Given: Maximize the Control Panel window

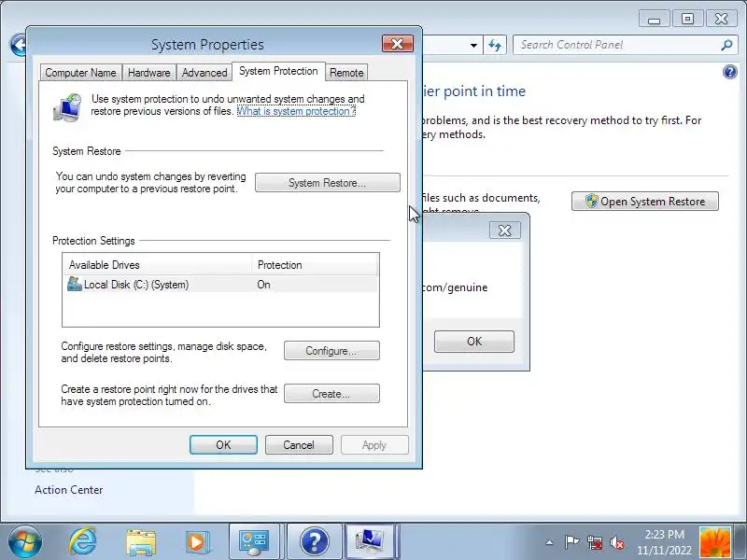Looking at the screenshot, I should (x=687, y=19).
